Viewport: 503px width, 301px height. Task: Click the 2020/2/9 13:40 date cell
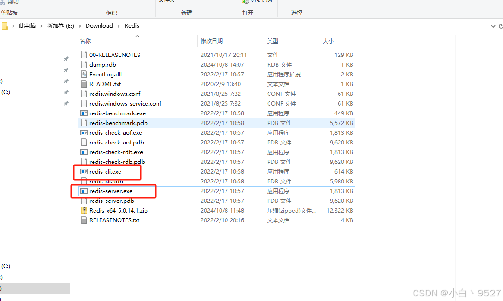(x=221, y=84)
